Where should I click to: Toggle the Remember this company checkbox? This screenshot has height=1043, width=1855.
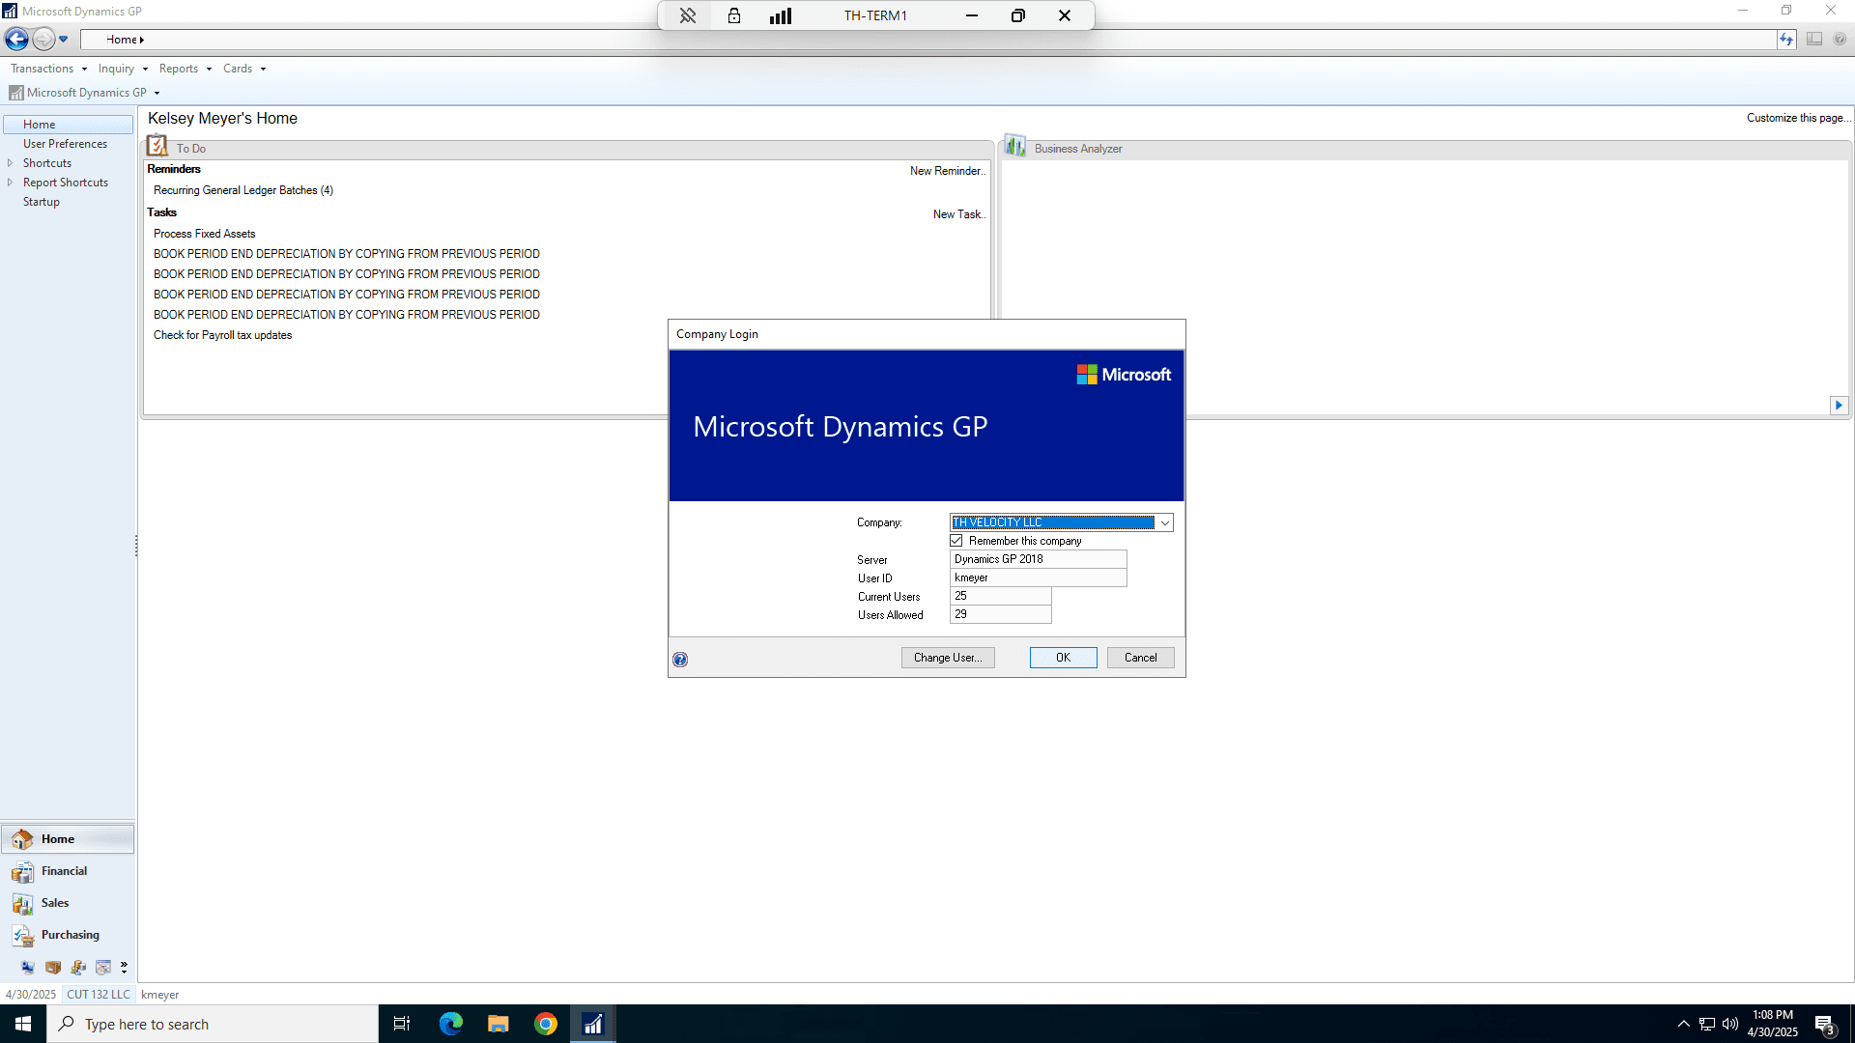[956, 541]
